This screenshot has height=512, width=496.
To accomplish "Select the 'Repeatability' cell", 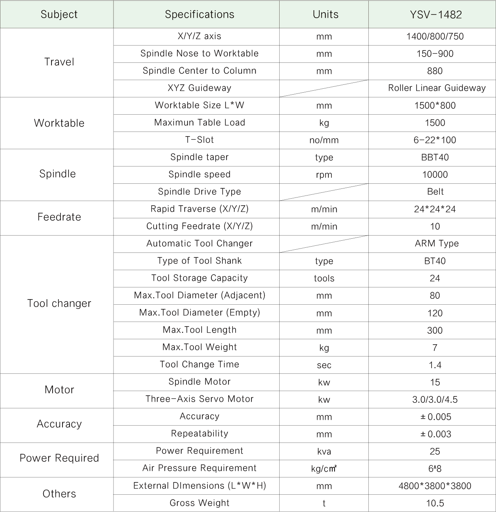I will (196, 434).
